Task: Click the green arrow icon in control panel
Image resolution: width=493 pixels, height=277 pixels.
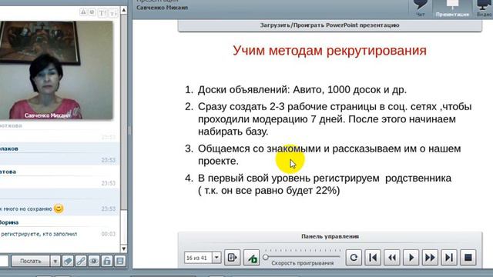Action: pos(252,258)
